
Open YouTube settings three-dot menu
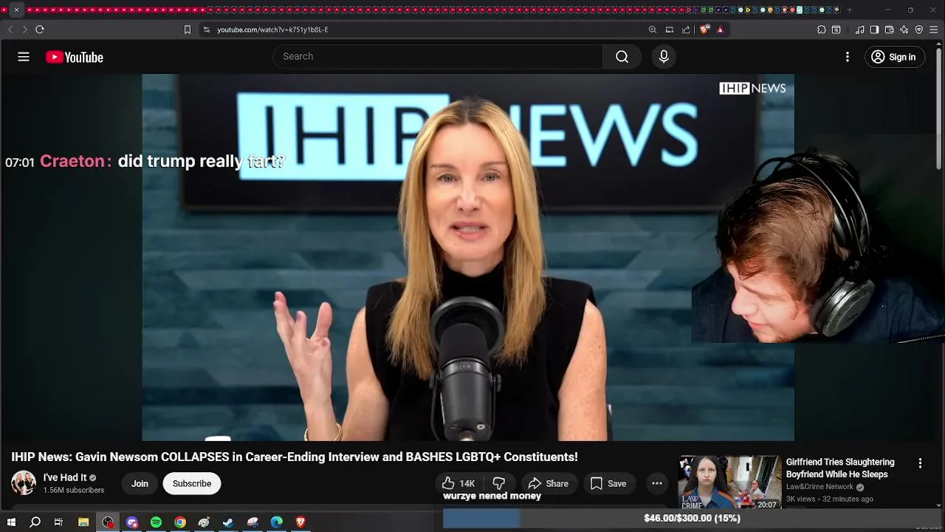click(x=847, y=57)
